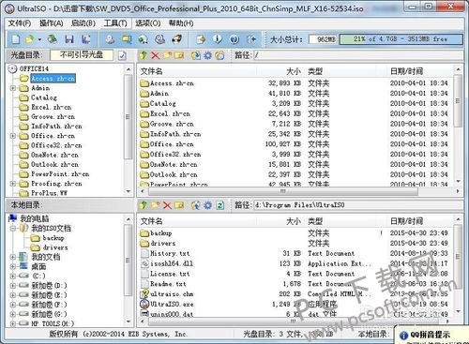
Task: Click the Exit arrow toolbar icon
Action: pyautogui.click(x=251, y=39)
